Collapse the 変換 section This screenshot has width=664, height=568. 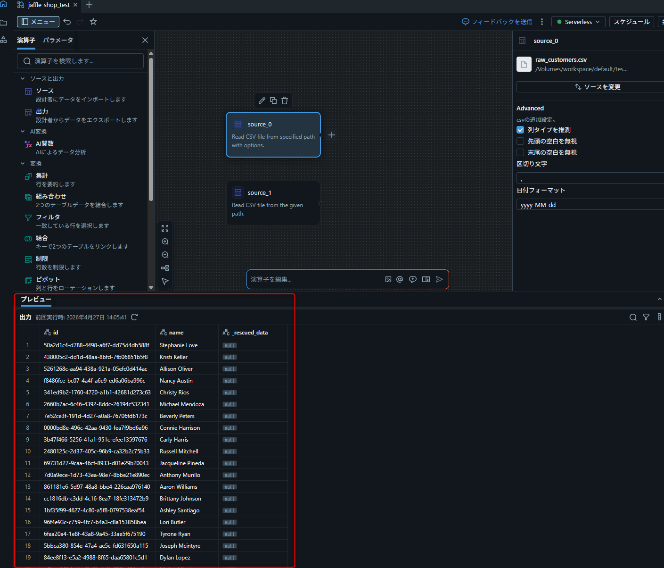pyautogui.click(x=23, y=164)
